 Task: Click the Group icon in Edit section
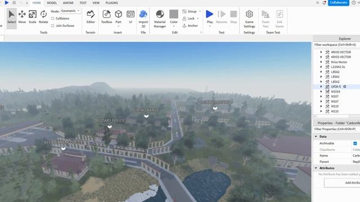click(x=184, y=11)
